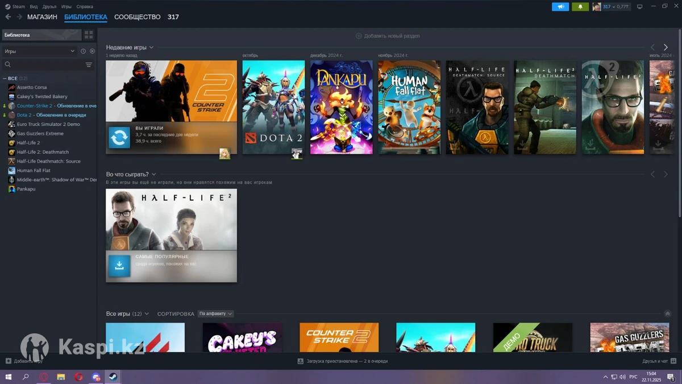This screenshot has width=682, height=384.
Task: Click the blue megaphone announcements icon
Action: click(x=560, y=7)
